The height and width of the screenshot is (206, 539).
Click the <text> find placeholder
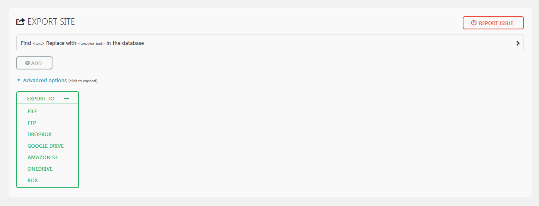(x=39, y=44)
